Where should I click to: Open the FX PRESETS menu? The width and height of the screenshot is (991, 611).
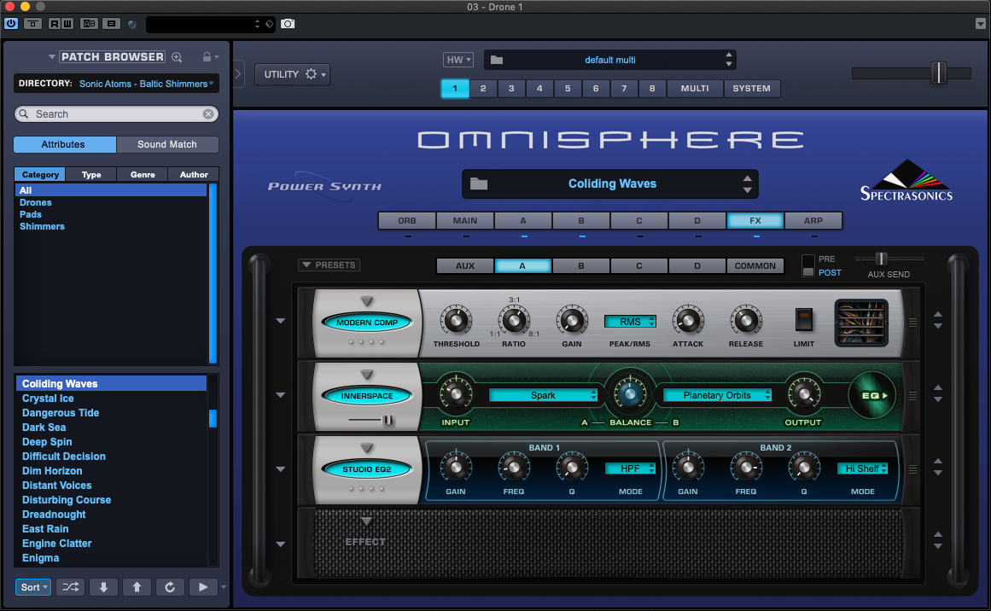pyautogui.click(x=329, y=265)
